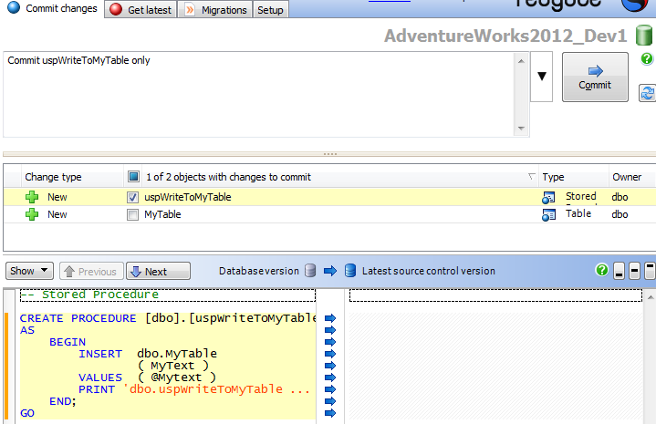Click the splitter grip above the objects list
Screen dimensions: 656x424
pos(329,154)
